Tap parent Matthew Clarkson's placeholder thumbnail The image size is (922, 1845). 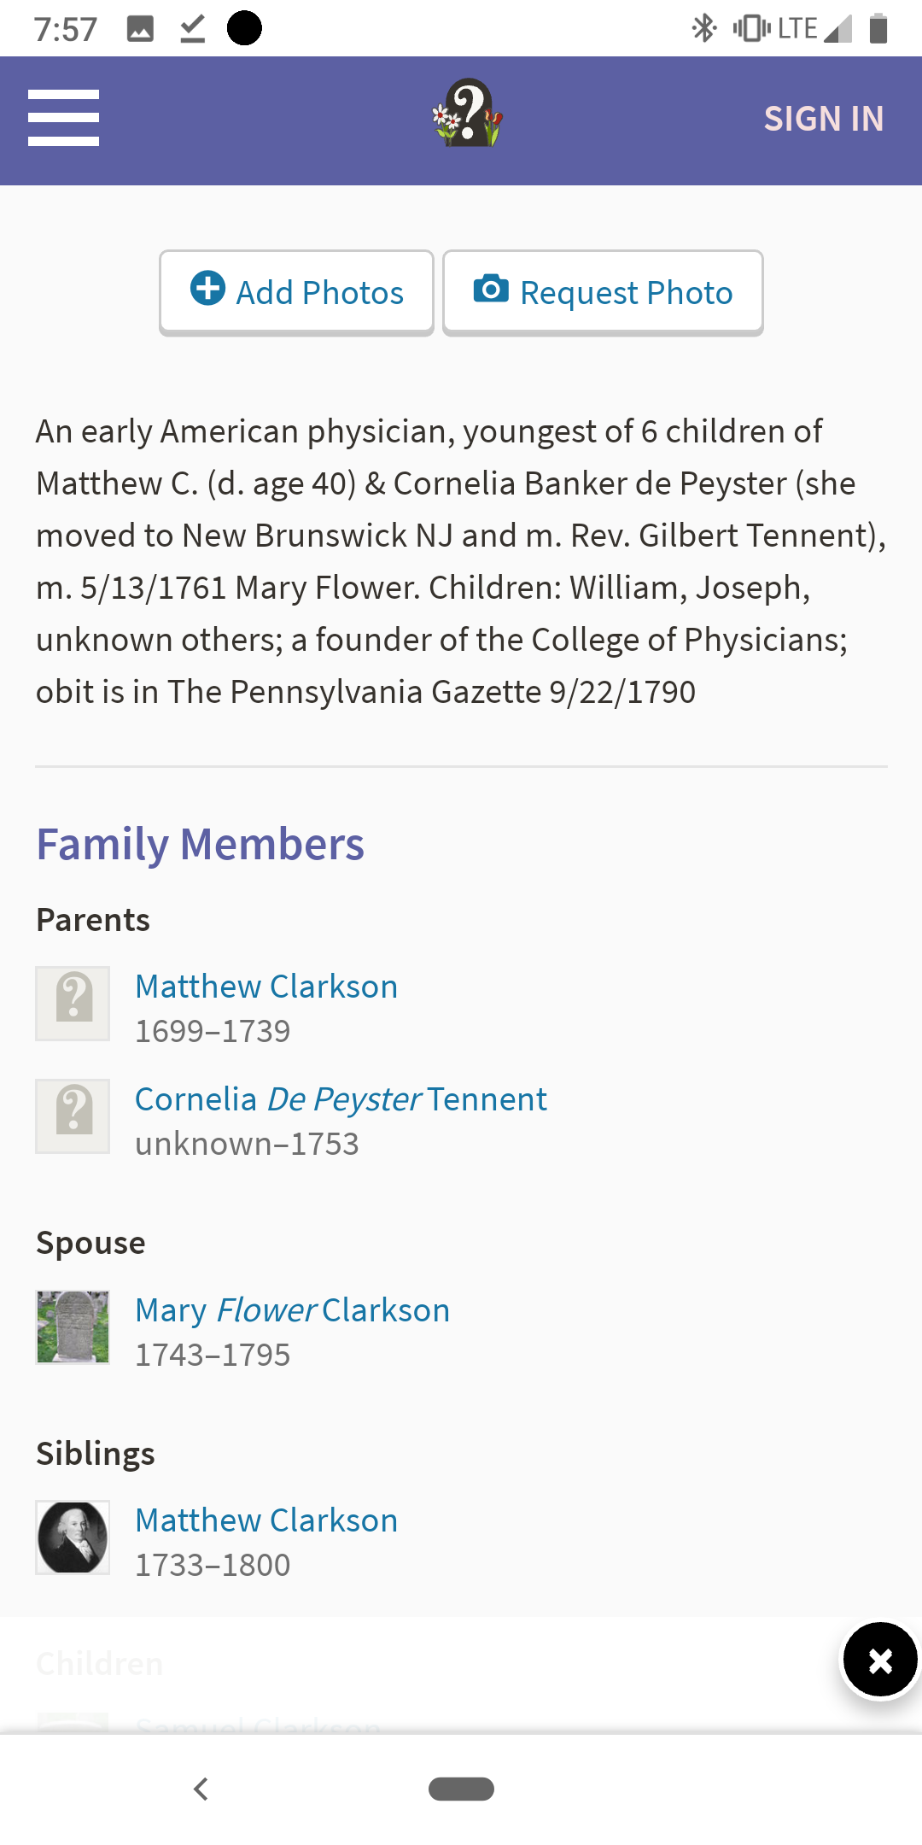tap(73, 1004)
